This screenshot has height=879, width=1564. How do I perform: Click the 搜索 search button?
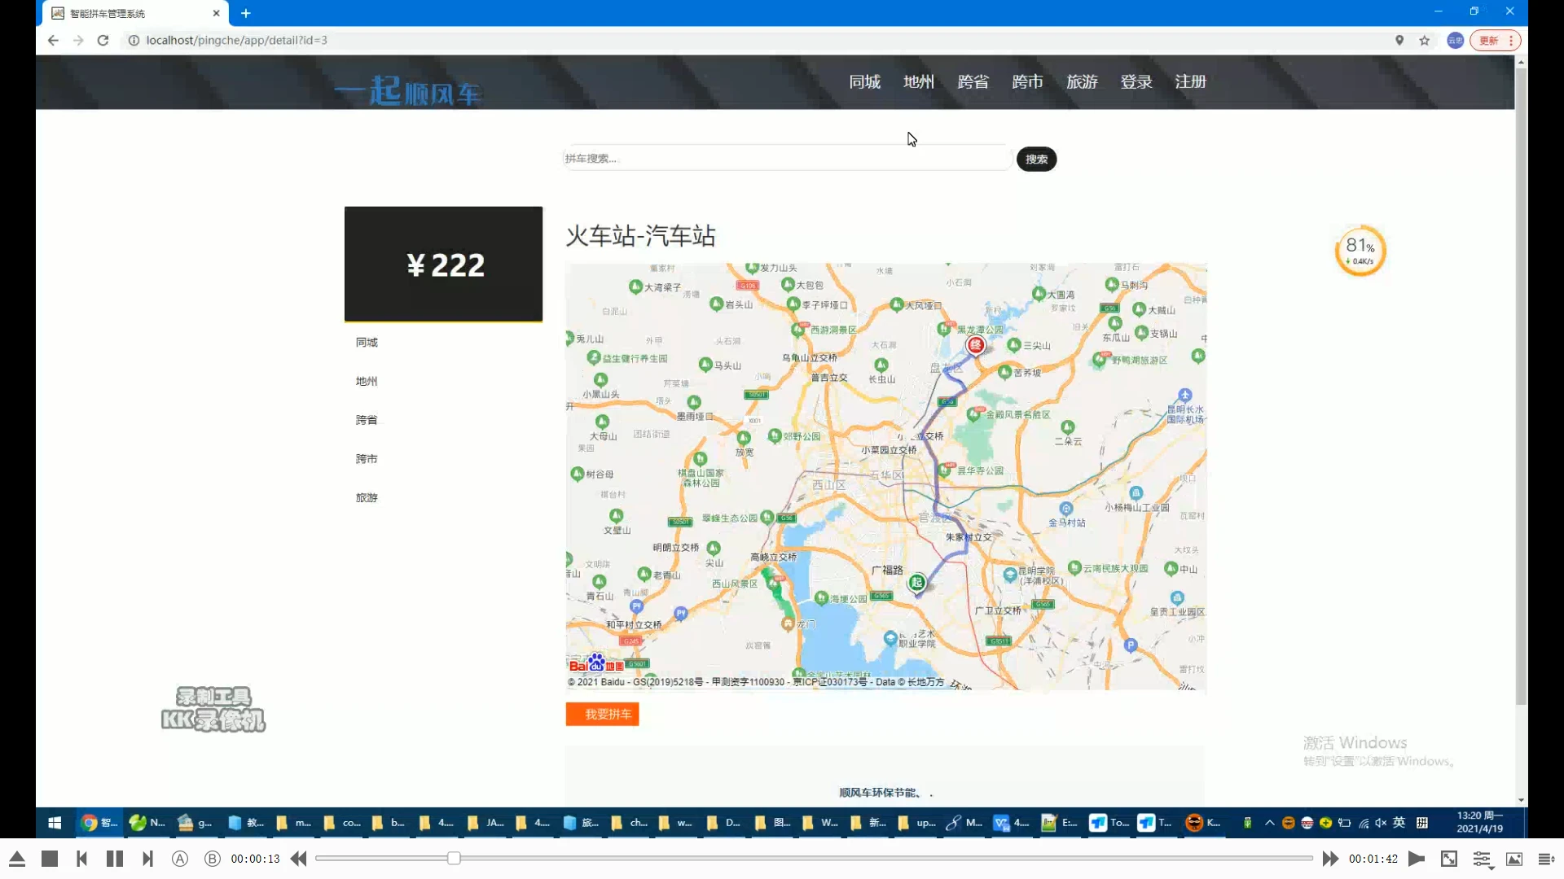[x=1036, y=159]
